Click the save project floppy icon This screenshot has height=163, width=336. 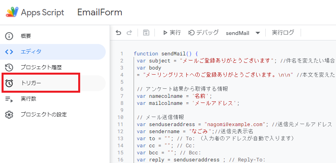click(x=146, y=33)
